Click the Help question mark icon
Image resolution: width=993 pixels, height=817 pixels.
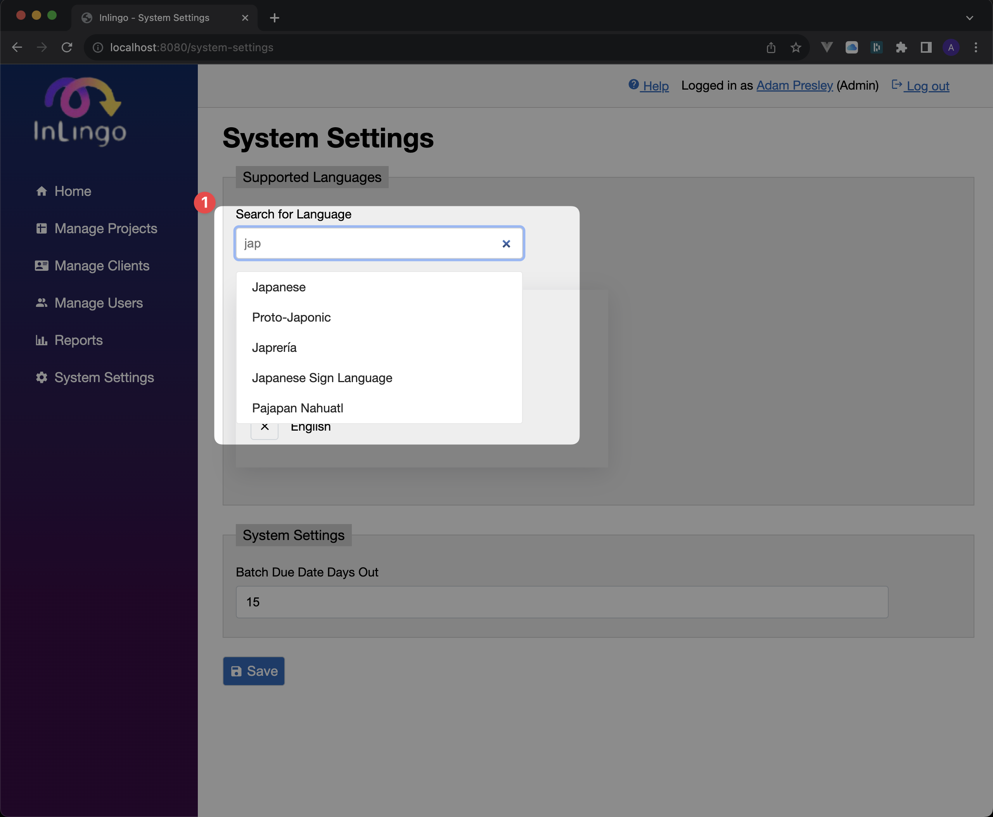[x=633, y=84]
